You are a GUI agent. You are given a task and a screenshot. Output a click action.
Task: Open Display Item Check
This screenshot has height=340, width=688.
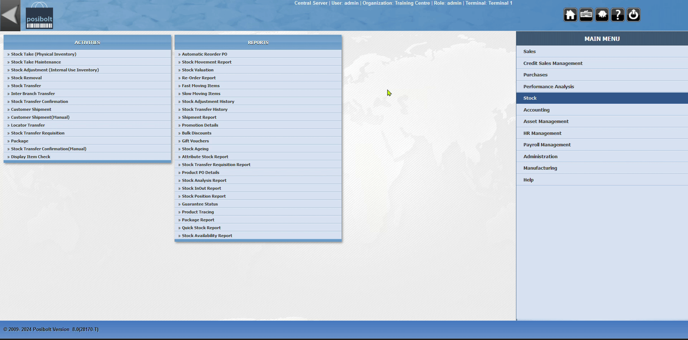(x=87, y=157)
